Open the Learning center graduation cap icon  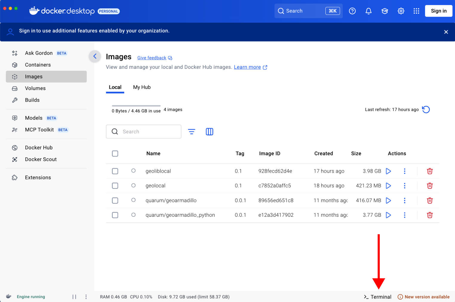click(385, 11)
